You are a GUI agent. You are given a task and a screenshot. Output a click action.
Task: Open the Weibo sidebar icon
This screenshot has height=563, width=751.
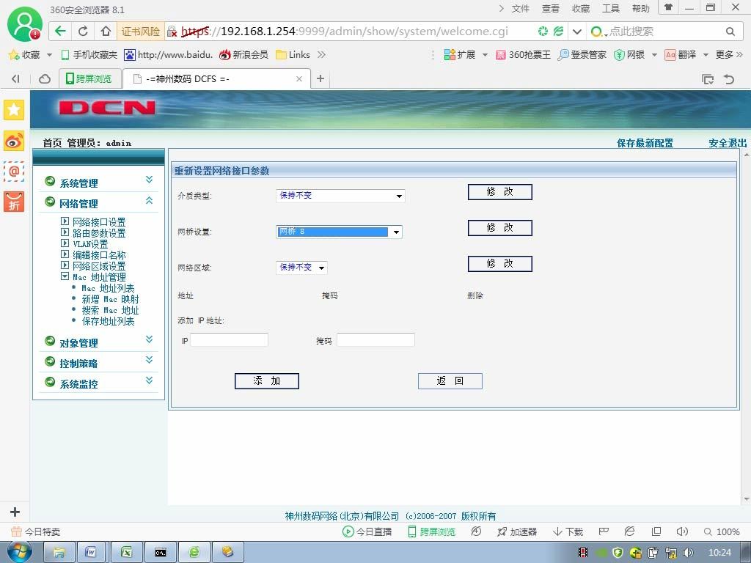[14, 141]
